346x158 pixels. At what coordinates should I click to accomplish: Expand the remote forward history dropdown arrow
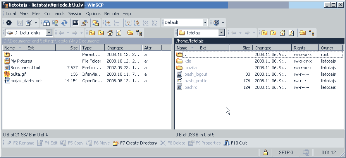[254, 33]
